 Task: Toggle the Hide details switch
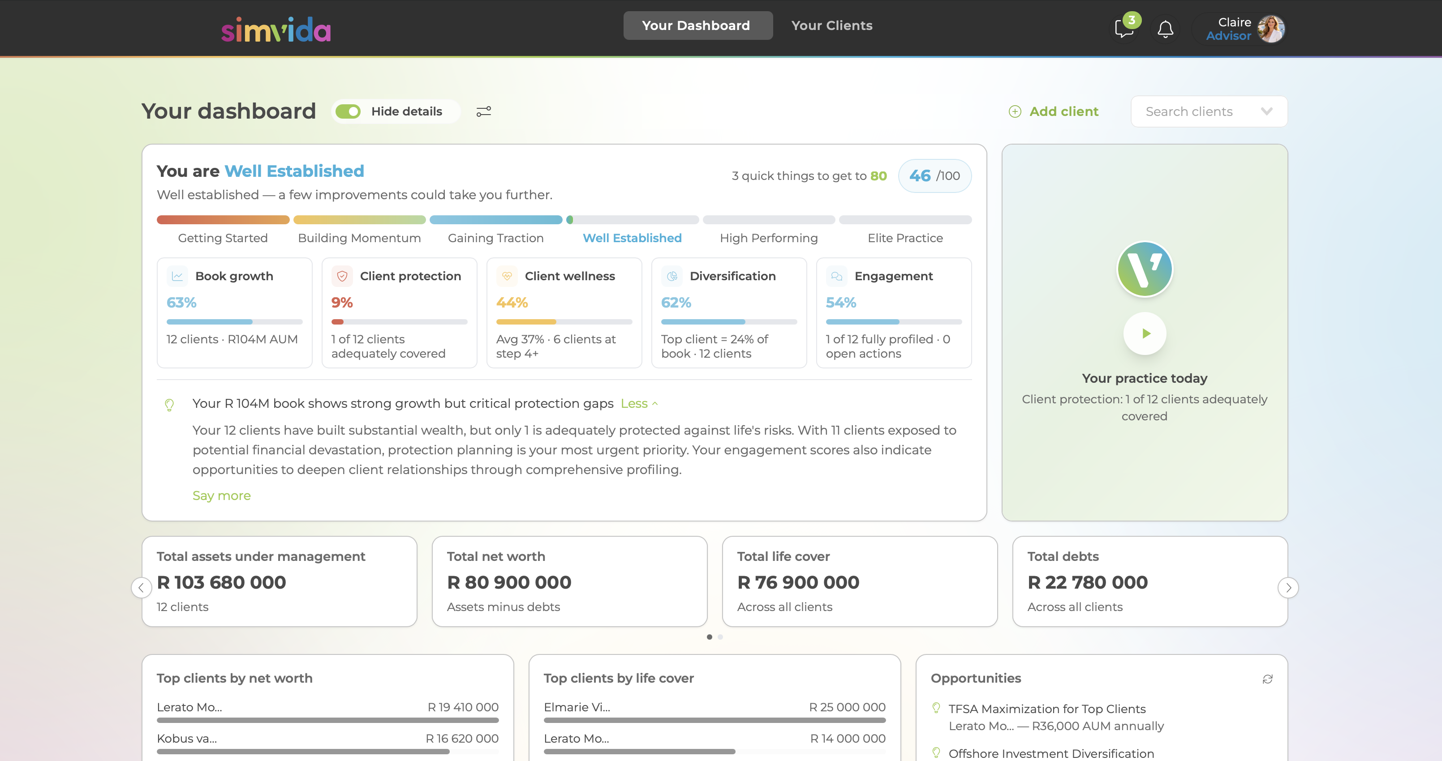348,111
